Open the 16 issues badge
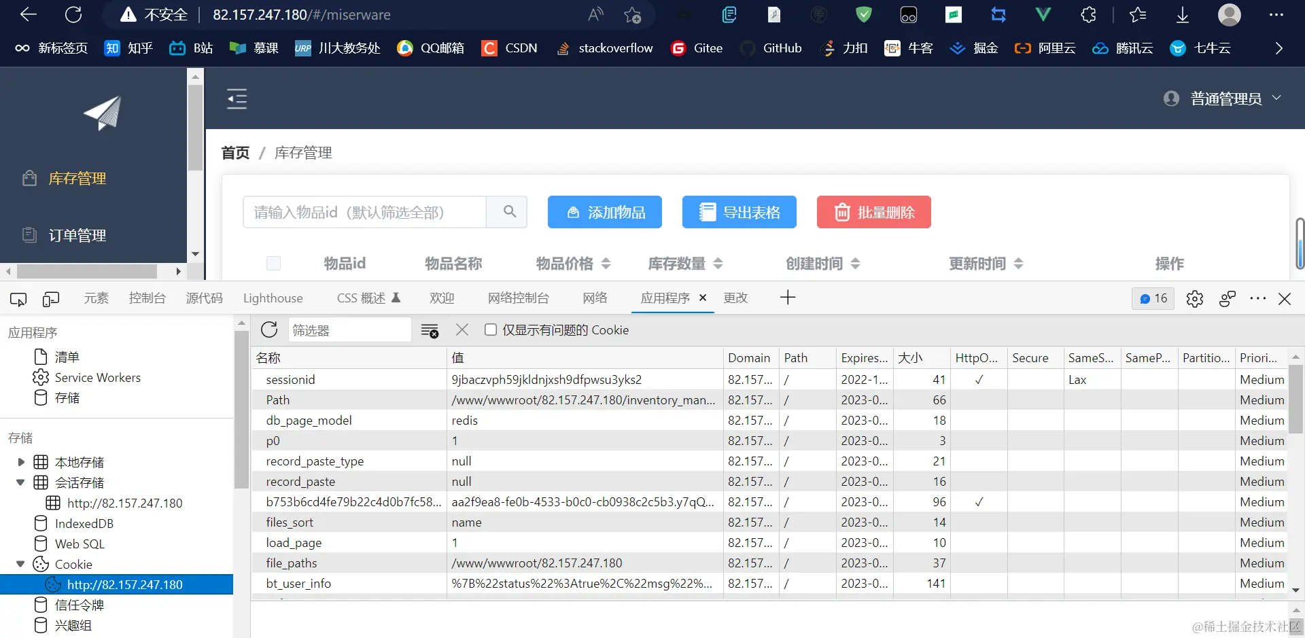The height and width of the screenshot is (638, 1305). coord(1153,298)
